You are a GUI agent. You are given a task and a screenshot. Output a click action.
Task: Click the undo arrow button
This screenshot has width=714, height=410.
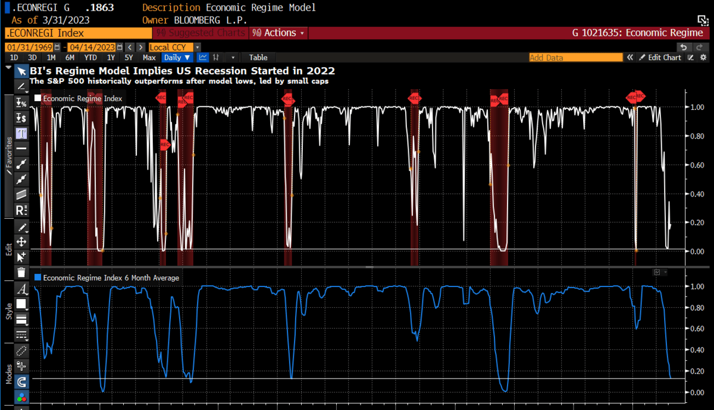[684, 47]
